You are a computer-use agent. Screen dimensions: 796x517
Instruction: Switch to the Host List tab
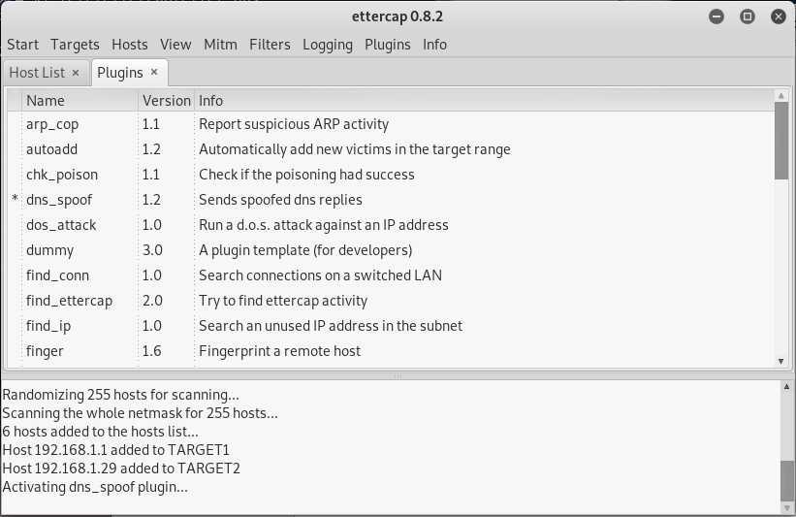click(37, 73)
